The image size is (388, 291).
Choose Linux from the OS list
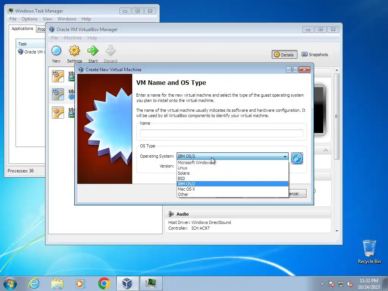233,168
